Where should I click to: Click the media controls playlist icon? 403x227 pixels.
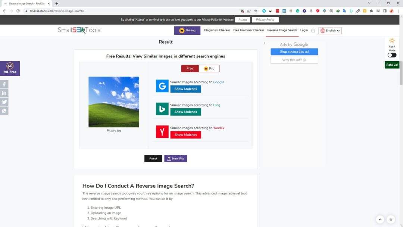pos(378,11)
